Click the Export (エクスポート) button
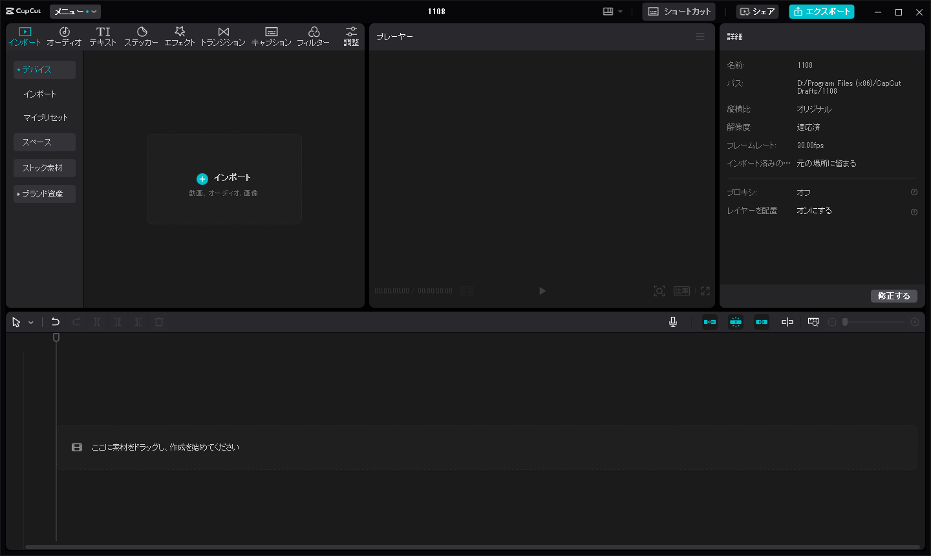This screenshot has width=931, height=556. [822, 12]
